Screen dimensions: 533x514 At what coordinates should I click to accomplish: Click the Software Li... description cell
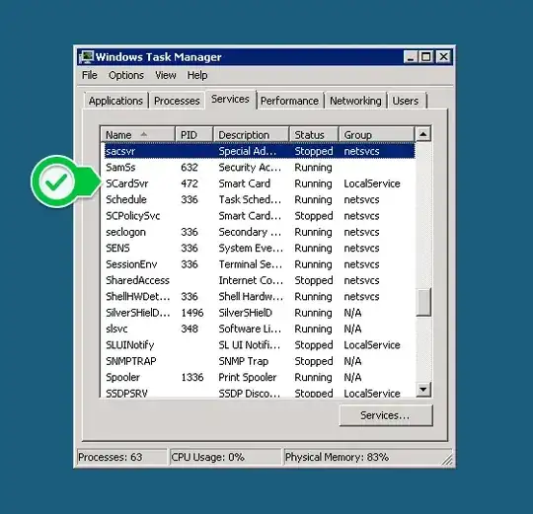pos(250,329)
